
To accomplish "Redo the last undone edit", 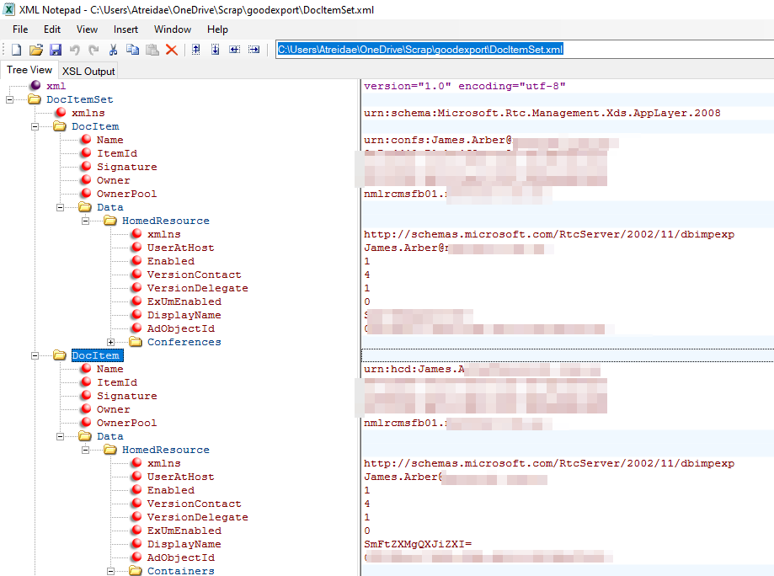I will tap(93, 50).
